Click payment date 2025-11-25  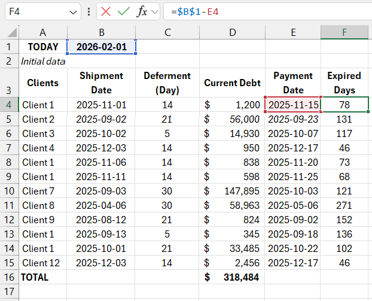293,177
